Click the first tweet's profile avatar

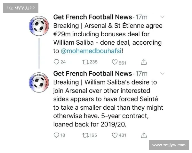(39, 26)
